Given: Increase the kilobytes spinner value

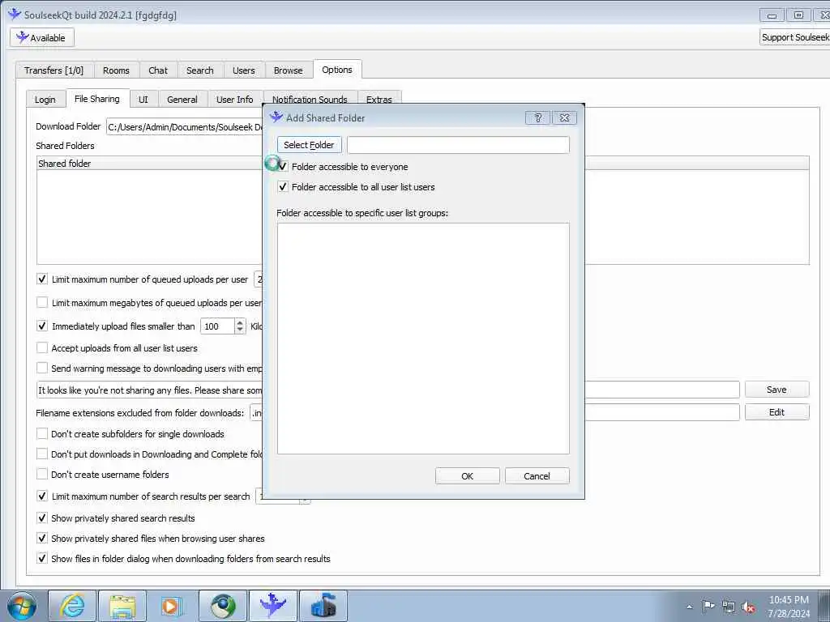Looking at the screenshot, I should point(240,322).
